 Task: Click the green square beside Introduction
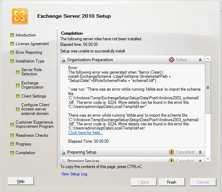coord(12,35)
